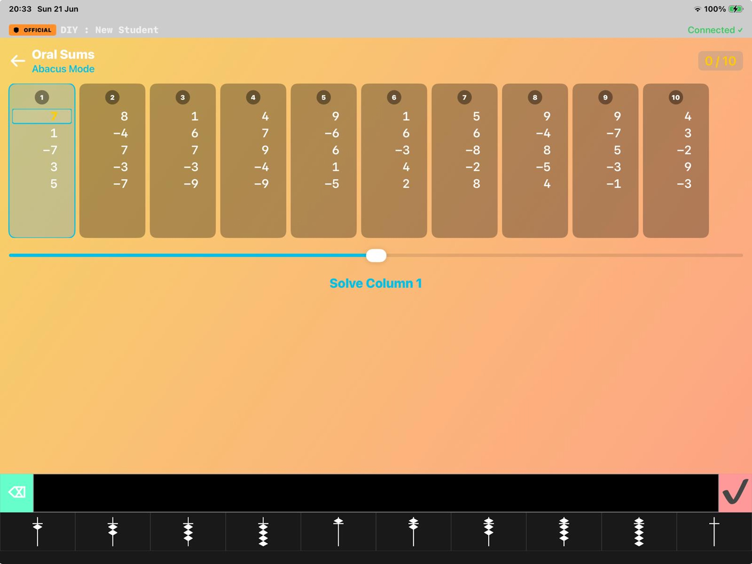Open column 4 sum card
Viewport: 752px width, 564px height.
[253, 160]
